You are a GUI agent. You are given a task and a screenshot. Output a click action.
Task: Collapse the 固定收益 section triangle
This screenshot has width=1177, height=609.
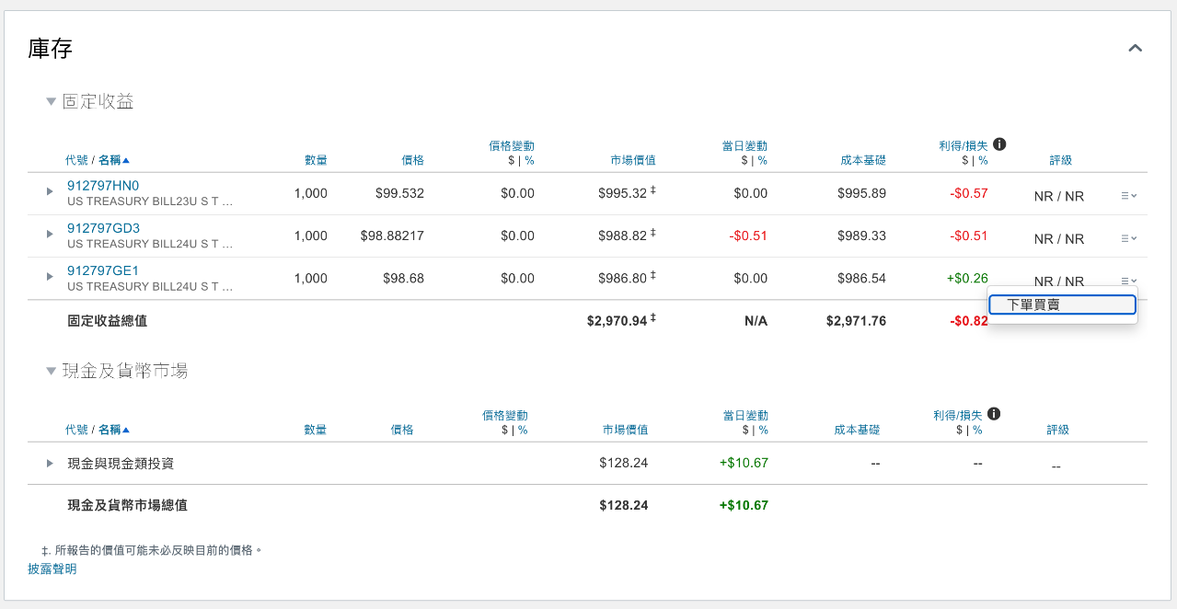[52, 101]
